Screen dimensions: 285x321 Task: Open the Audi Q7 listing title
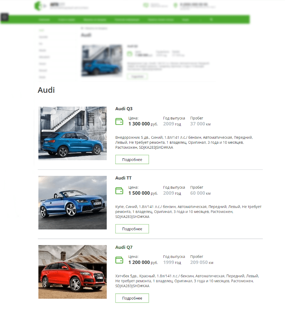[124, 247]
